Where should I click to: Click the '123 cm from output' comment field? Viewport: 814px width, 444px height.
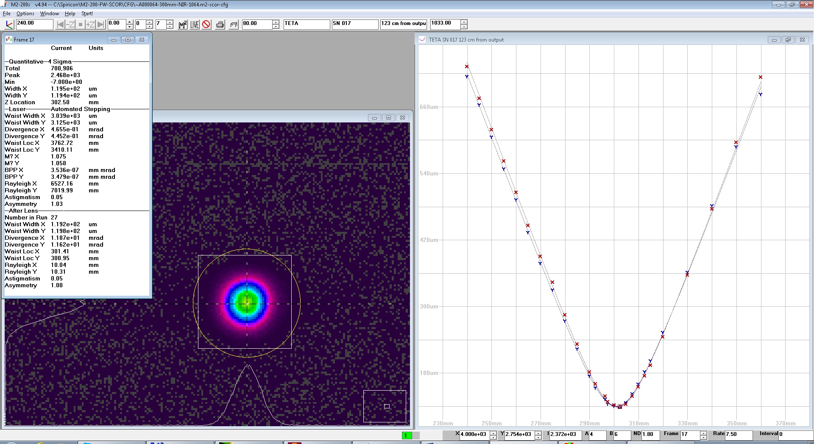[404, 24]
